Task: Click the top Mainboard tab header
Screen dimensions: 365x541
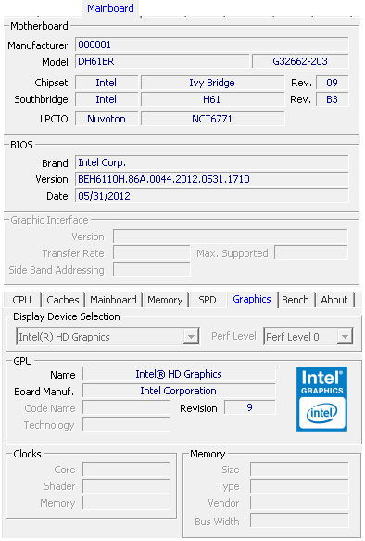Action: (x=110, y=8)
